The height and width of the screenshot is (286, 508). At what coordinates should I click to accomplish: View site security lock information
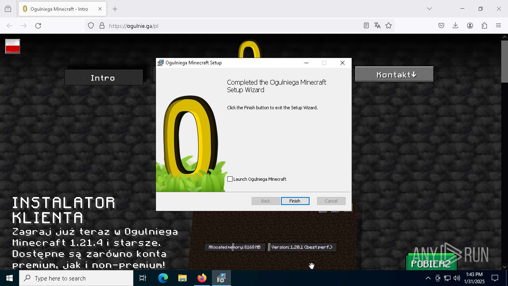point(102,25)
